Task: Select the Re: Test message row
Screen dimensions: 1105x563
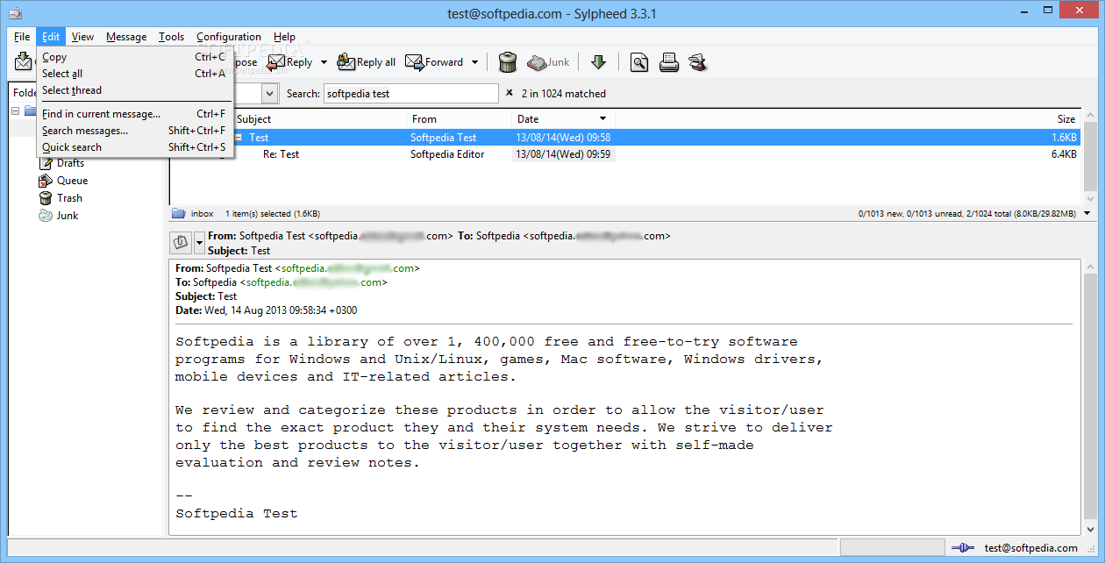Action: [x=624, y=154]
